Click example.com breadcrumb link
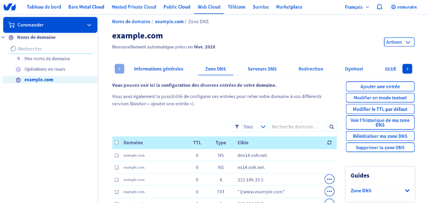The height and width of the screenshot is (203, 429). point(169,21)
